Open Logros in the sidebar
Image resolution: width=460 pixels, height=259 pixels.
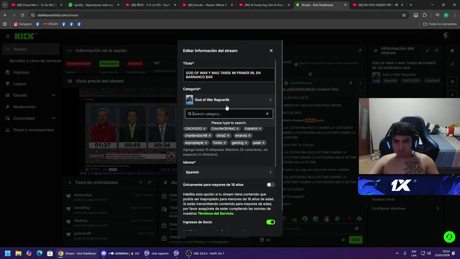(x=30, y=84)
